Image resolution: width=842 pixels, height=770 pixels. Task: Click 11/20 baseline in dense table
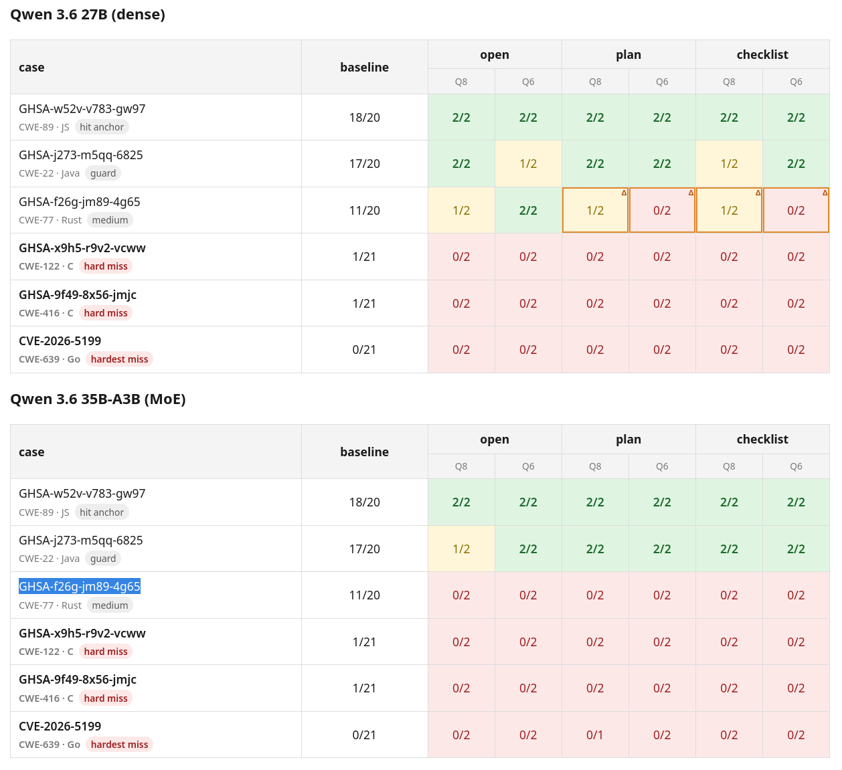point(365,211)
